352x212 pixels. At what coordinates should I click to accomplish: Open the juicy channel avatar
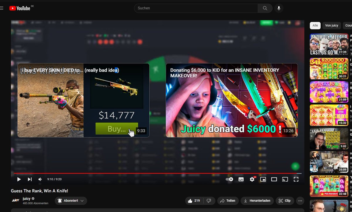(16, 201)
